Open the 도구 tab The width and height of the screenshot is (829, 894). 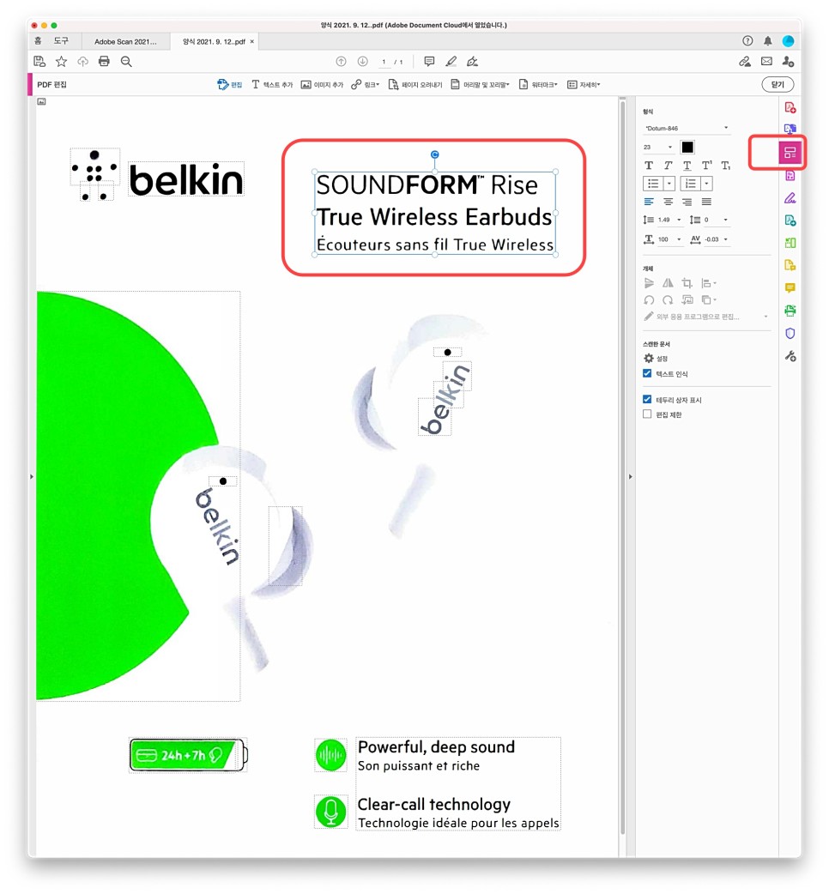(x=61, y=41)
